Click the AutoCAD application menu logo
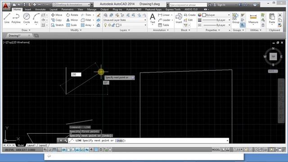288x162 pixels. point(6,6)
